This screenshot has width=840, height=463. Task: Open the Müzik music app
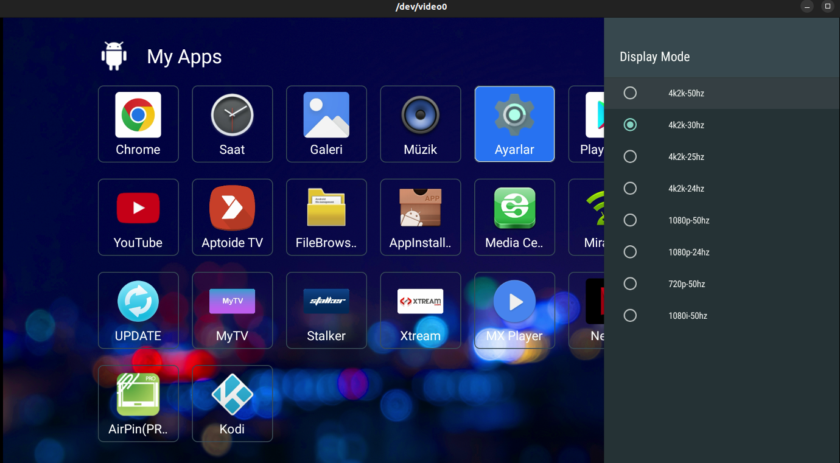point(420,124)
